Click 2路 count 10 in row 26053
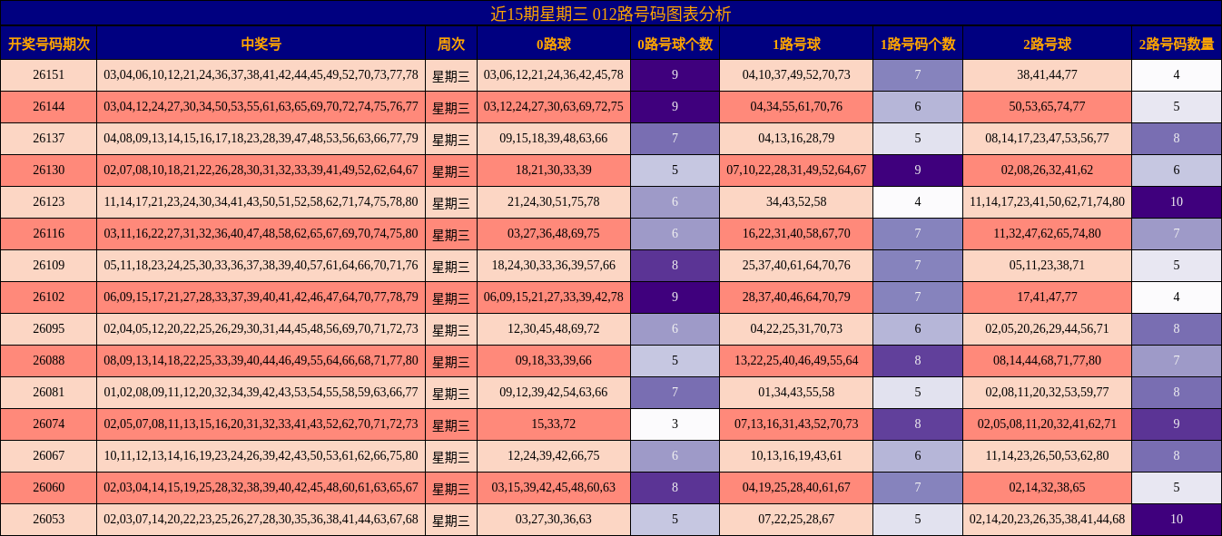 (x=1177, y=520)
